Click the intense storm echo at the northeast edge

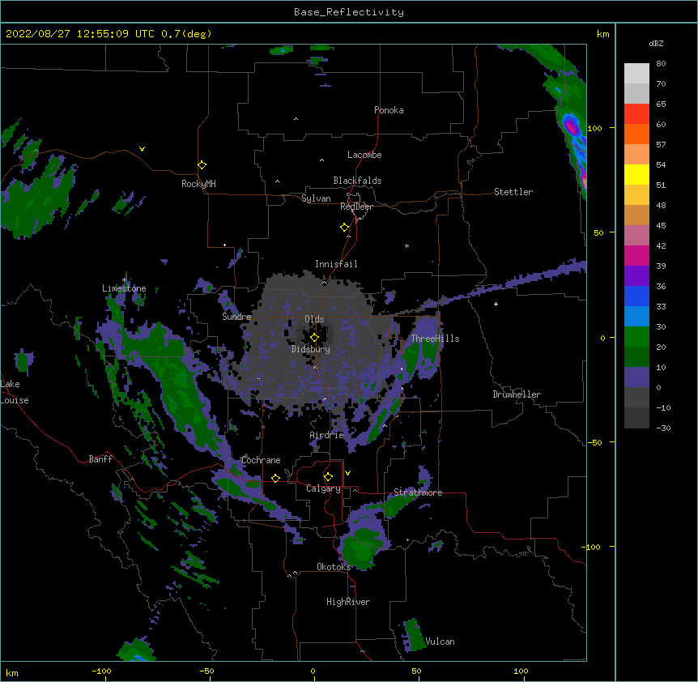tap(572, 127)
